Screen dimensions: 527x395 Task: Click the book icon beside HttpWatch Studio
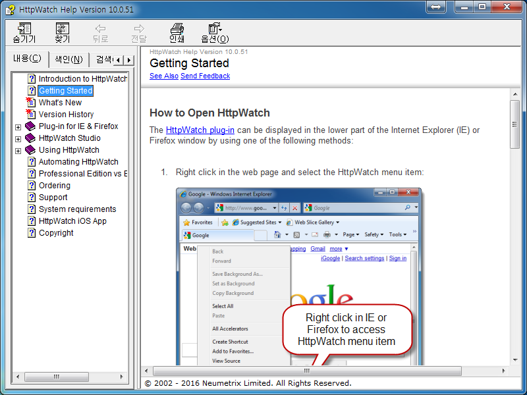pyautogui.click(x=30, y=138)
